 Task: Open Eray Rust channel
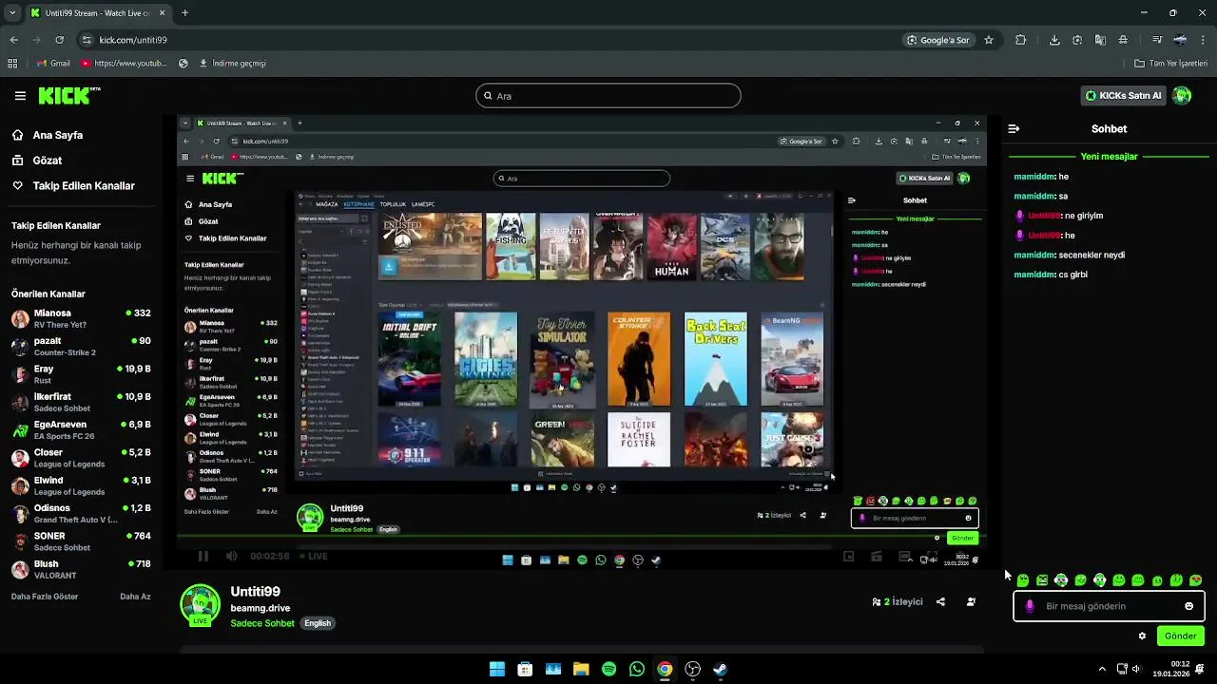pos(81,373)
